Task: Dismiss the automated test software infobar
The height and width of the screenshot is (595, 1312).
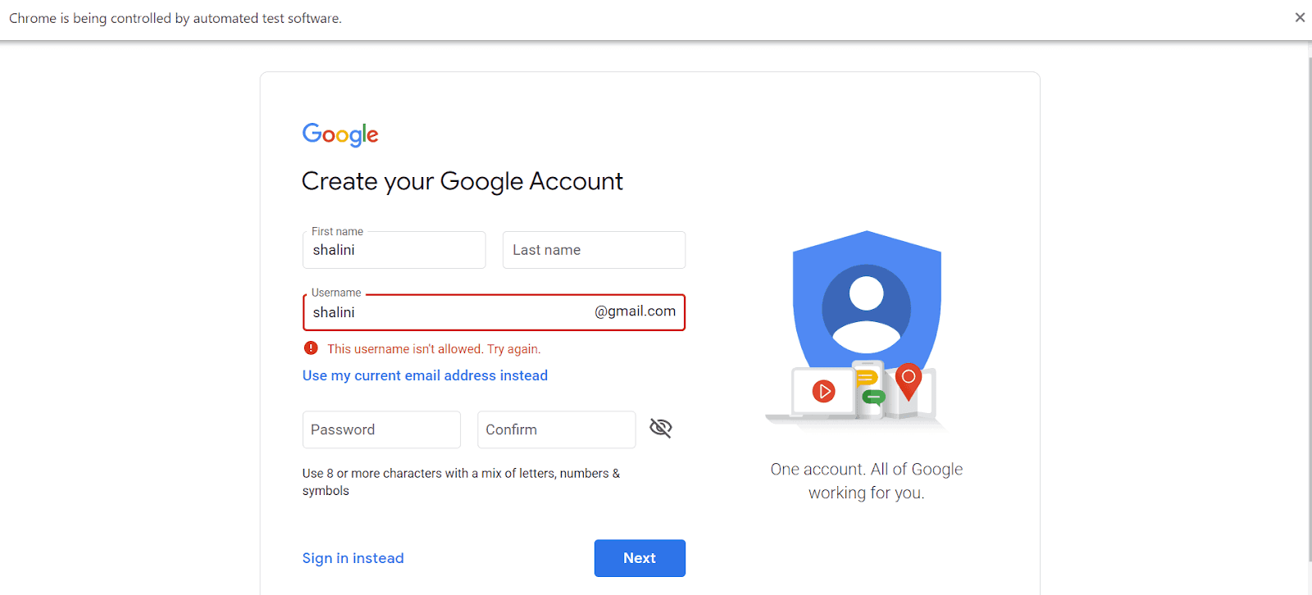Action: click(x=1300, y=17)
